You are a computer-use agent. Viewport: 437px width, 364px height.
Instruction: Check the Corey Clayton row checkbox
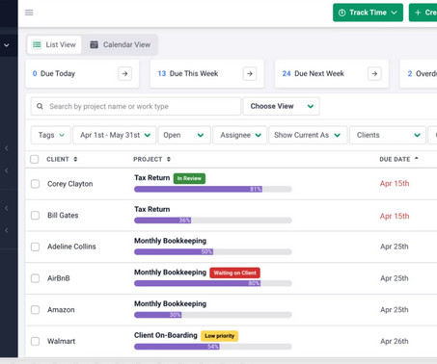point(35,184)
